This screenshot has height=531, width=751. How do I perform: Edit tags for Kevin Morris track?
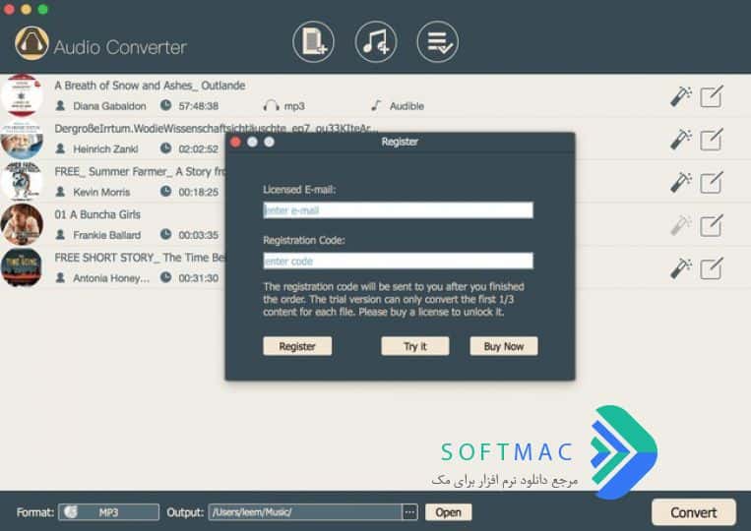coord(712,183)
